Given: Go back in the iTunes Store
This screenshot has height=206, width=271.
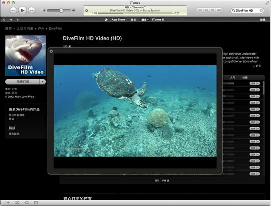Looking at the screenshot, I should pos(11,20).
